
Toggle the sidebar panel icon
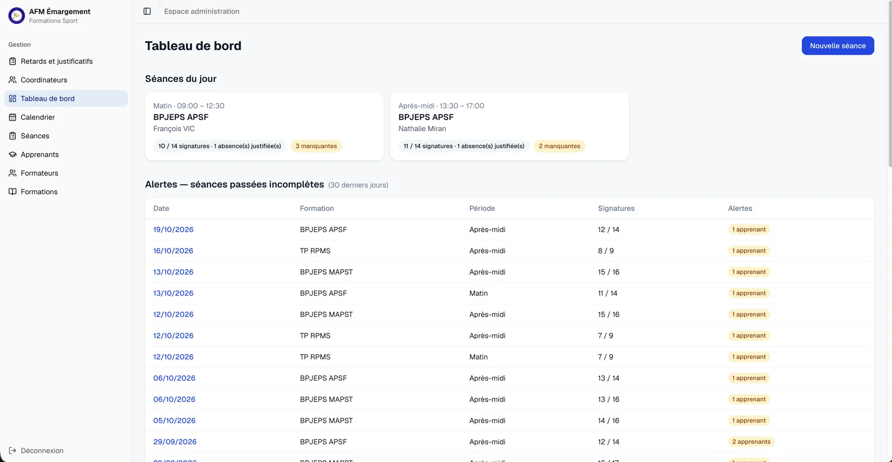(x=147, y=11)
